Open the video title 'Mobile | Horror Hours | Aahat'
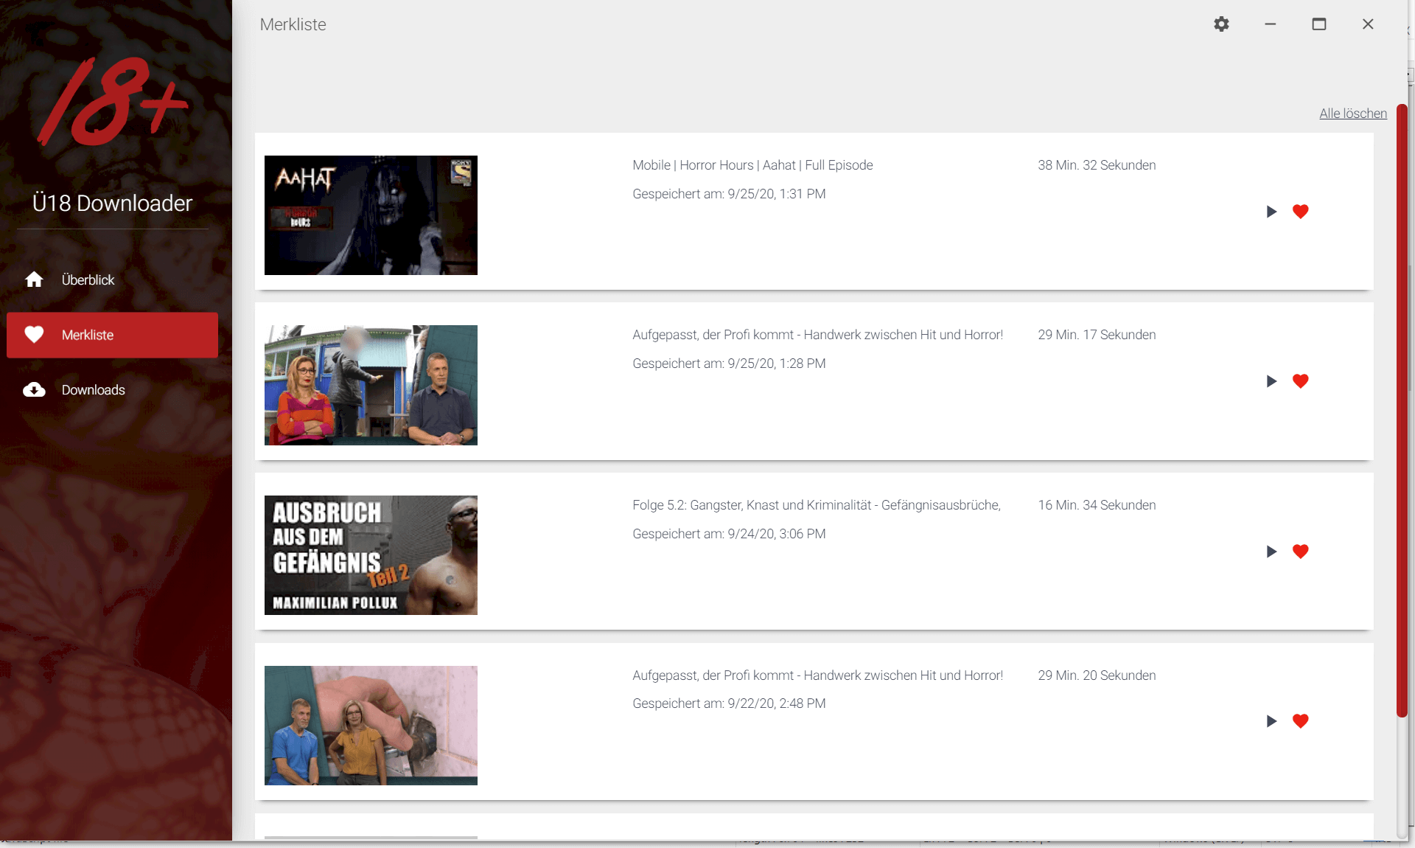Viewport: 1415px width, 848px height. tap(752, 165)
